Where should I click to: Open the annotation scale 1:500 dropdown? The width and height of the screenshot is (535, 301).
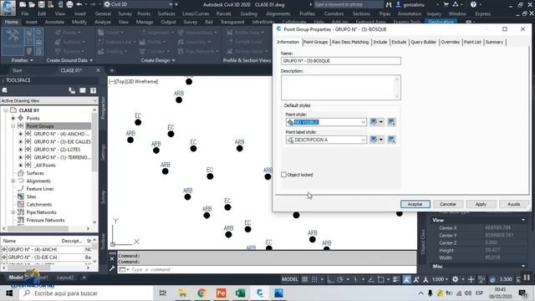tap(440, 279)
